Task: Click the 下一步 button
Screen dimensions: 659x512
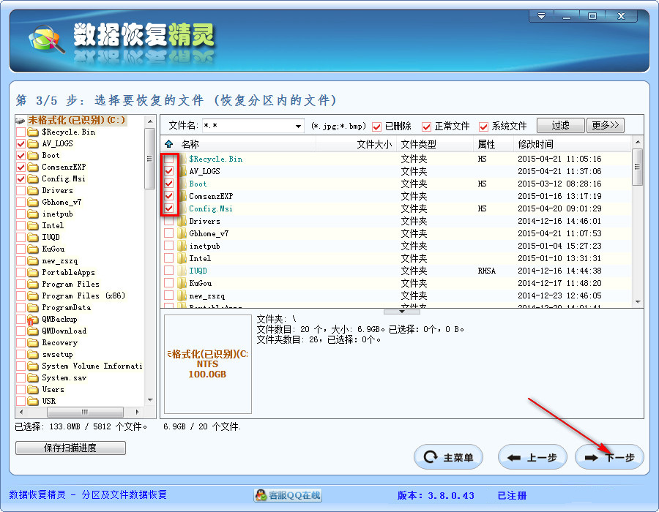Action: click(610, 456)
